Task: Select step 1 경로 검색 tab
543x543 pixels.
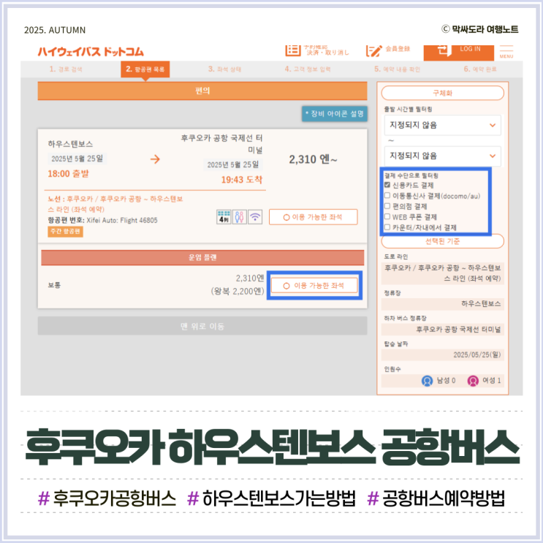Action: click(x=66, y=69)
